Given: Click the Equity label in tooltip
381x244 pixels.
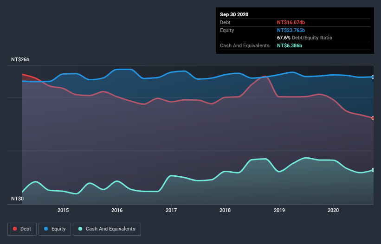Looking at the screenshot, I should tap(227, 30).
